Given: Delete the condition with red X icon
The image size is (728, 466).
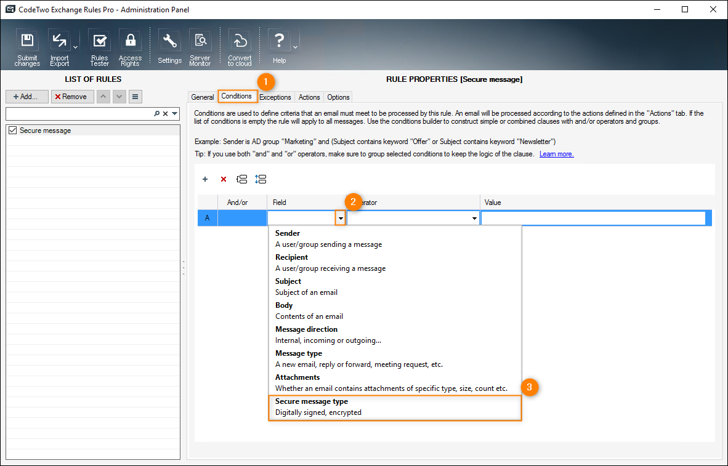Looking at the screenshot, I should click(x=224, y=179).
